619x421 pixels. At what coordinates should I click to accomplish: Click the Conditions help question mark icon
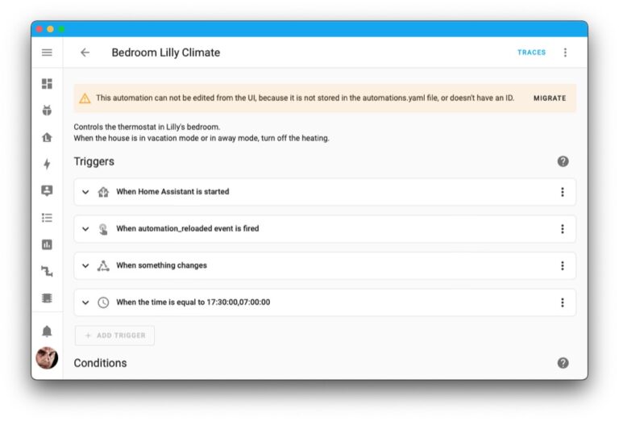[x=563, y=363]
